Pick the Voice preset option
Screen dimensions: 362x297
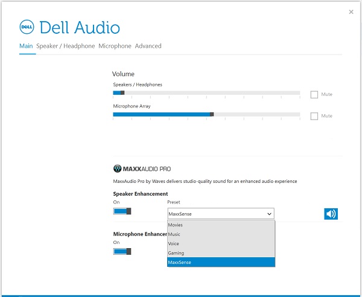point(221,243)
